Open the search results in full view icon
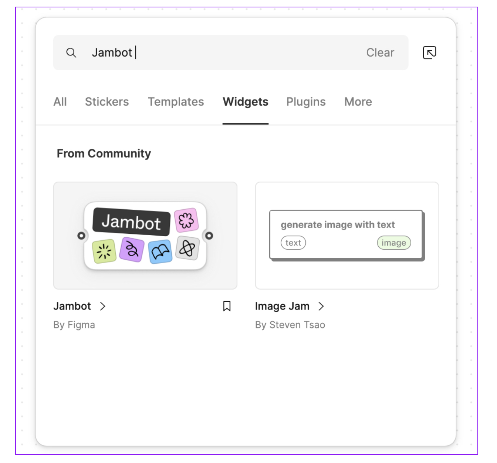The height and width of the screenshot is (463, 497). pyautogui.click(x=429, y=53)
